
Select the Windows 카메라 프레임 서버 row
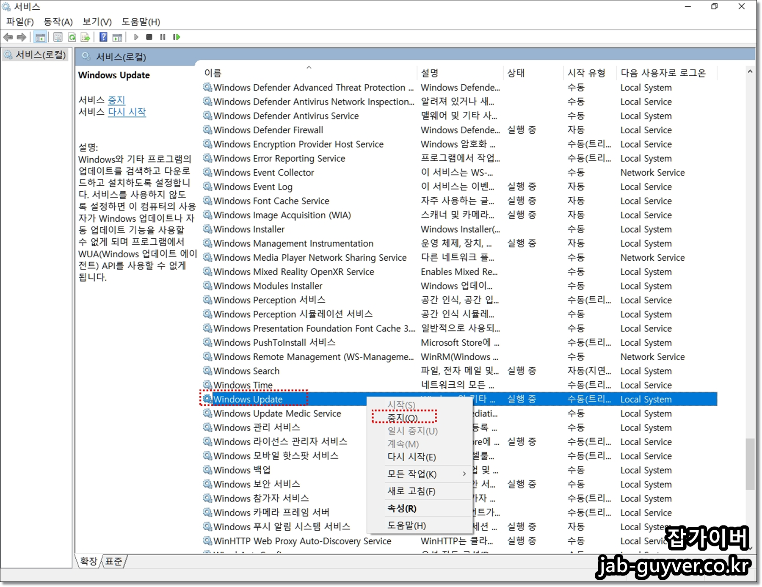tap(459, 513)
